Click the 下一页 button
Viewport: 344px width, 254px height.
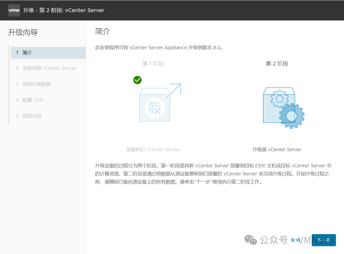pyautogui.click(x=324, y=240)
